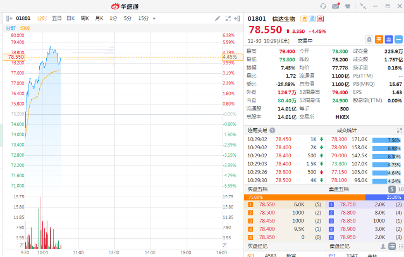Open the skin theme shirt icon
The height and width of the screenshot is (257, 404).
[349, 6]
